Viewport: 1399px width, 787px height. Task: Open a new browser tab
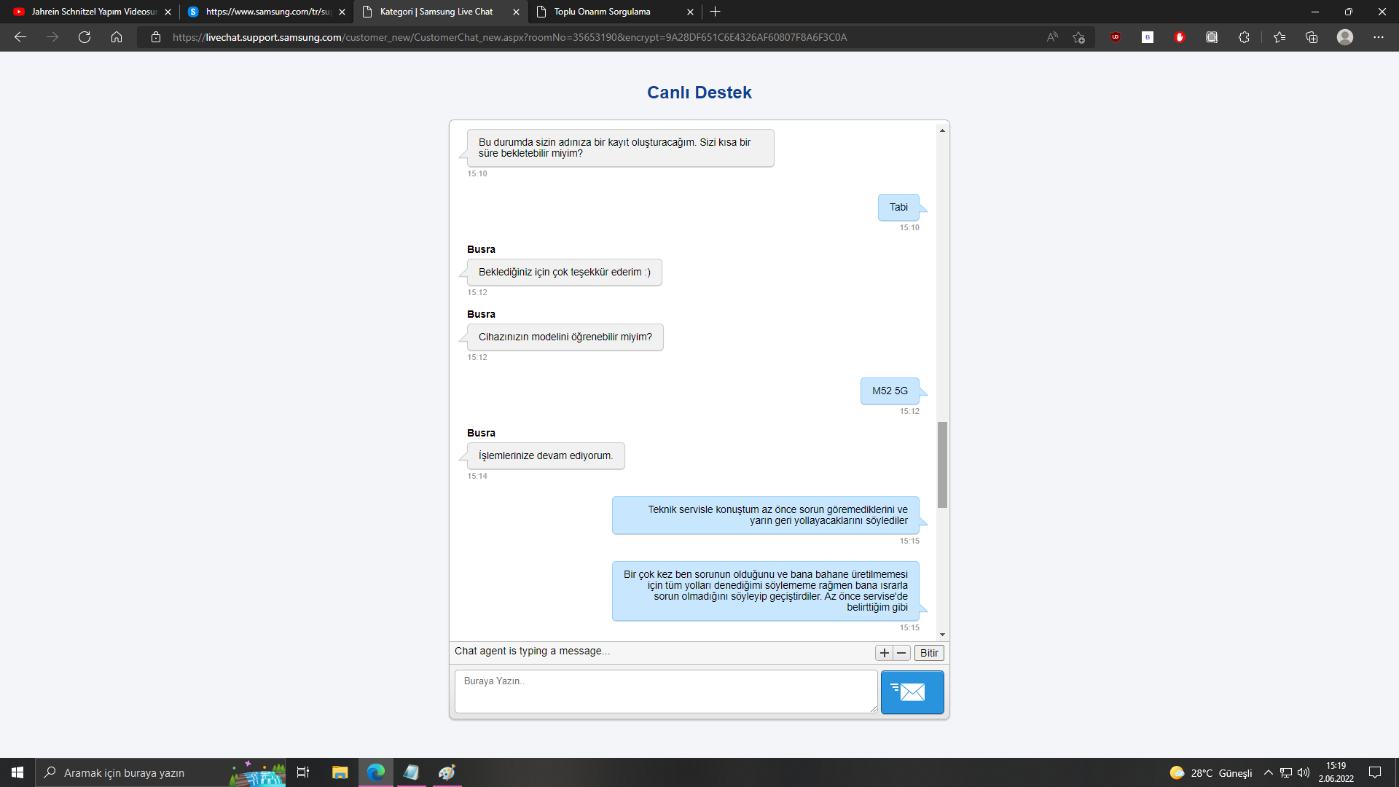(x=715, y=12)
